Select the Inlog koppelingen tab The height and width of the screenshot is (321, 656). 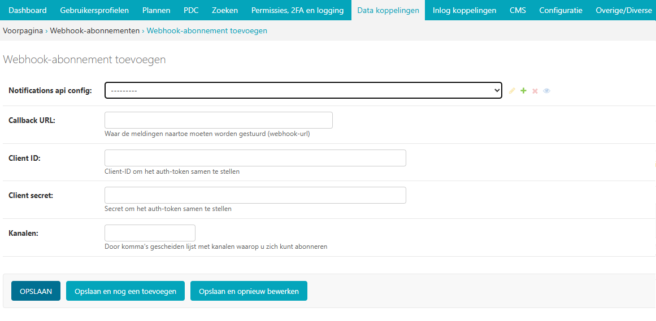pos(464,10)
